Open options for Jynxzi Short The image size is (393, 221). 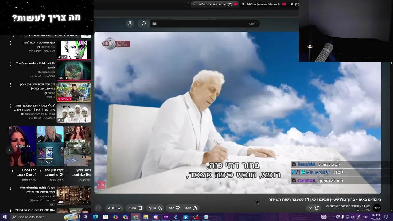(68, 172)
